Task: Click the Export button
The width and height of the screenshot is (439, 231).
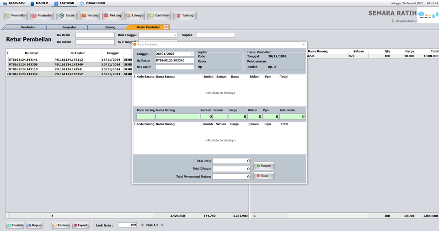Action: pos(80,225)
